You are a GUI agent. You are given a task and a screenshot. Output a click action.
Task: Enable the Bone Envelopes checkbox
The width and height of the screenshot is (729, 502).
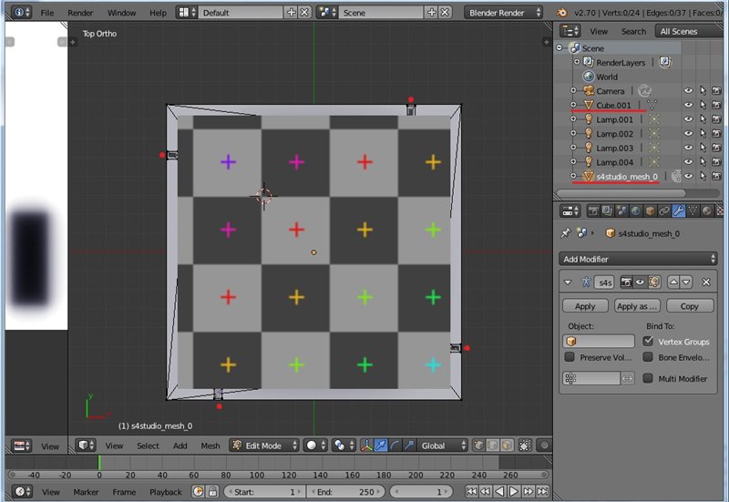pyautogui.click(x=648, y=357)
